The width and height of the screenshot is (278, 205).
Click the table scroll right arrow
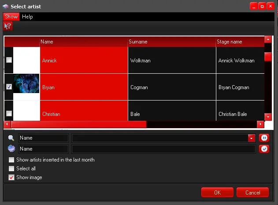point(260,125)
